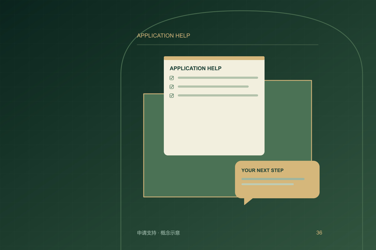Click the gold top bar of the cream card

[214, 58]
